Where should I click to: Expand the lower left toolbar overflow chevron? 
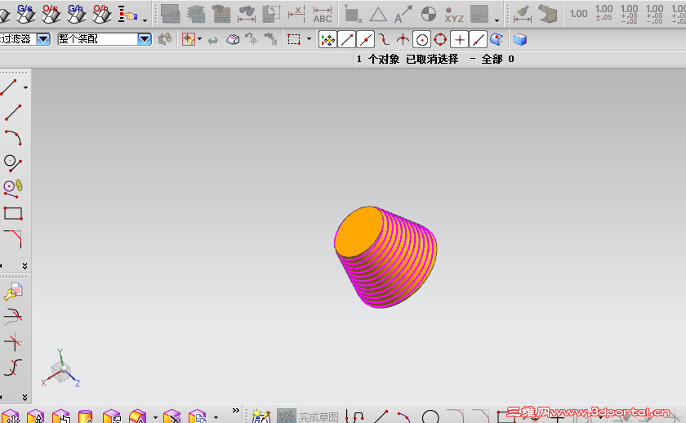25,397
